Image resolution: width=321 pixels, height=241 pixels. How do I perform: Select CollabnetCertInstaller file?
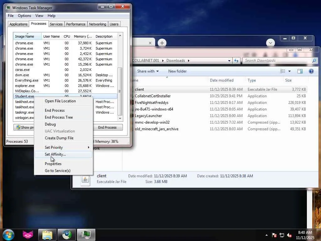219,96
